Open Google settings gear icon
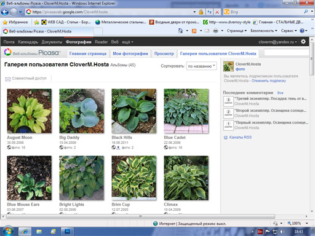The image size is (315, 236). pos(303,42)
